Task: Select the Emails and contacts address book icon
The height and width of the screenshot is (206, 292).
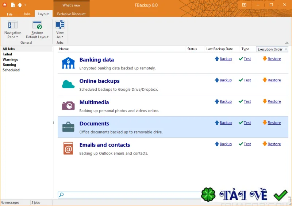Action: pos(68,148)
